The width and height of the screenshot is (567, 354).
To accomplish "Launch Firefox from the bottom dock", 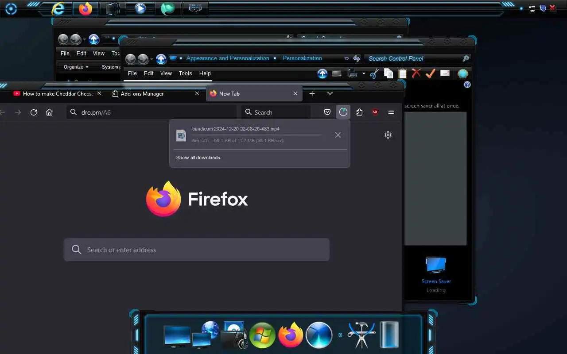I will 291,335.
